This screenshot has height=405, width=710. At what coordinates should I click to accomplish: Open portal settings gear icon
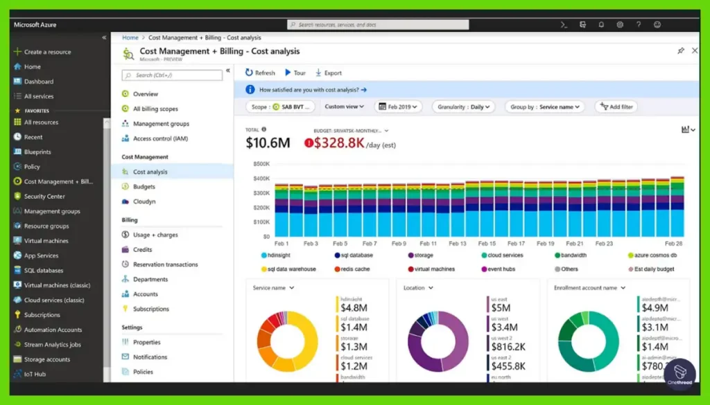tap(620, 25)
